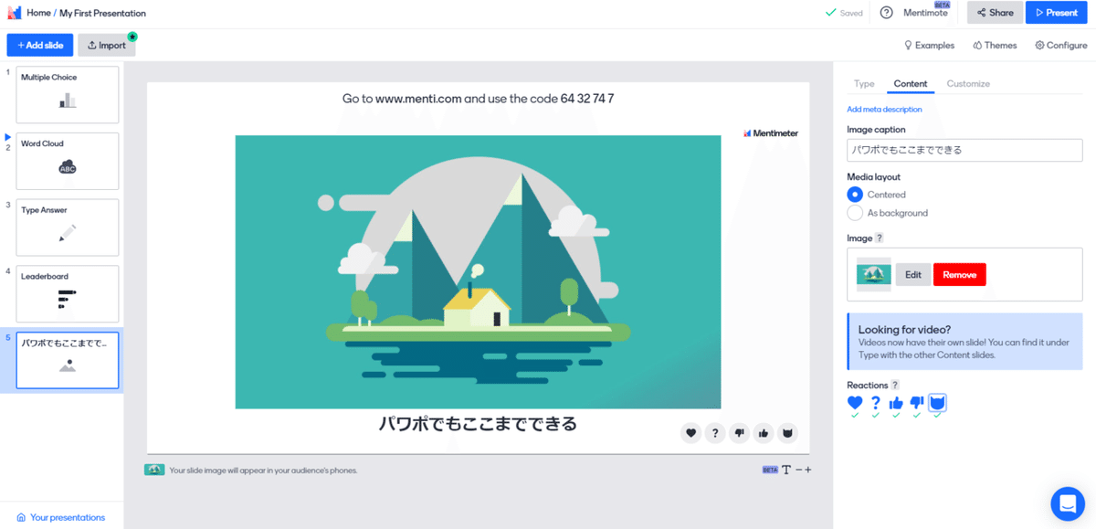
Task: Click the Present button
Action: point(1056,13)
